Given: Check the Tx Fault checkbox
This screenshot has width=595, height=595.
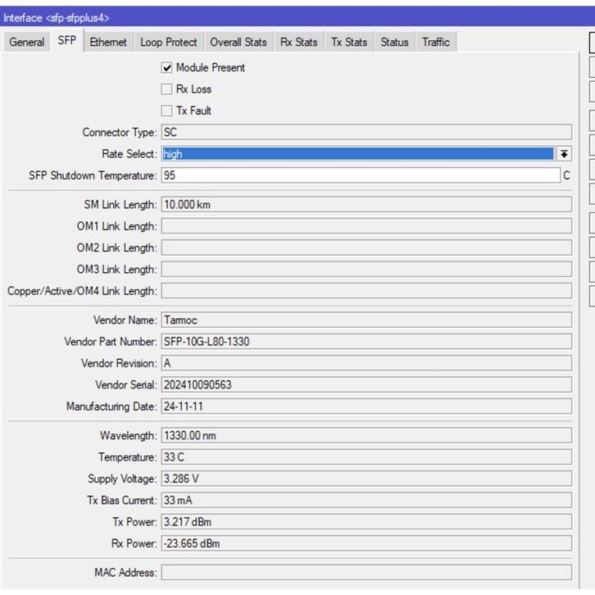Looking at the screenshot, I should coord(167,111).
